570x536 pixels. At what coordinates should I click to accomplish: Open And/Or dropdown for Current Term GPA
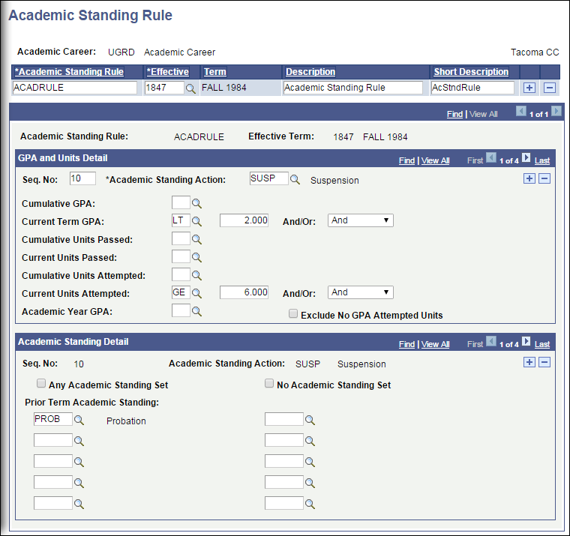click(x=360, y=220)
